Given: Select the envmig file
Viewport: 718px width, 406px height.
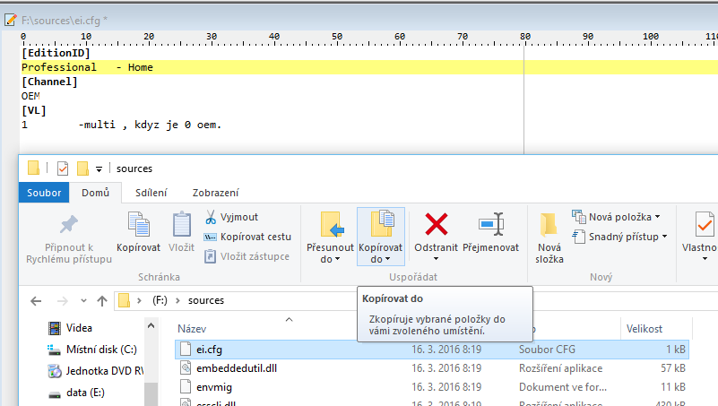Looking at the screenshot, I should point(214,387).
